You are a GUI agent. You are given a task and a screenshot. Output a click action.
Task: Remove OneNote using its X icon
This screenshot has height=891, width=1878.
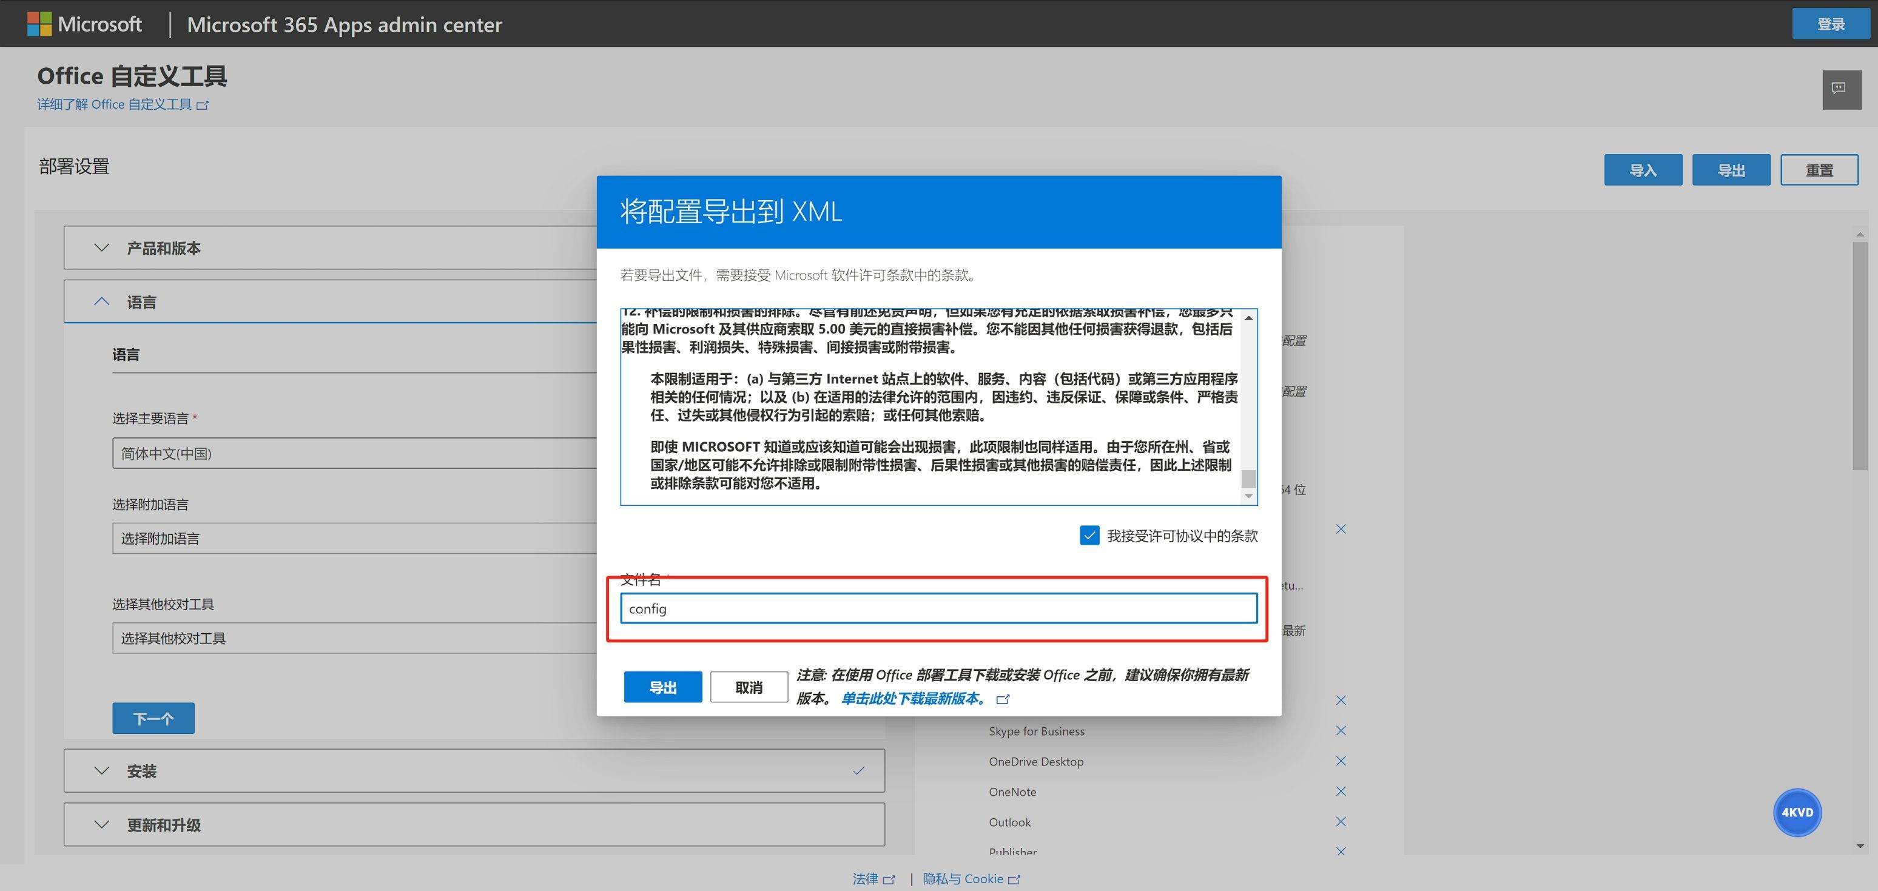click(x=1341, y=791)
